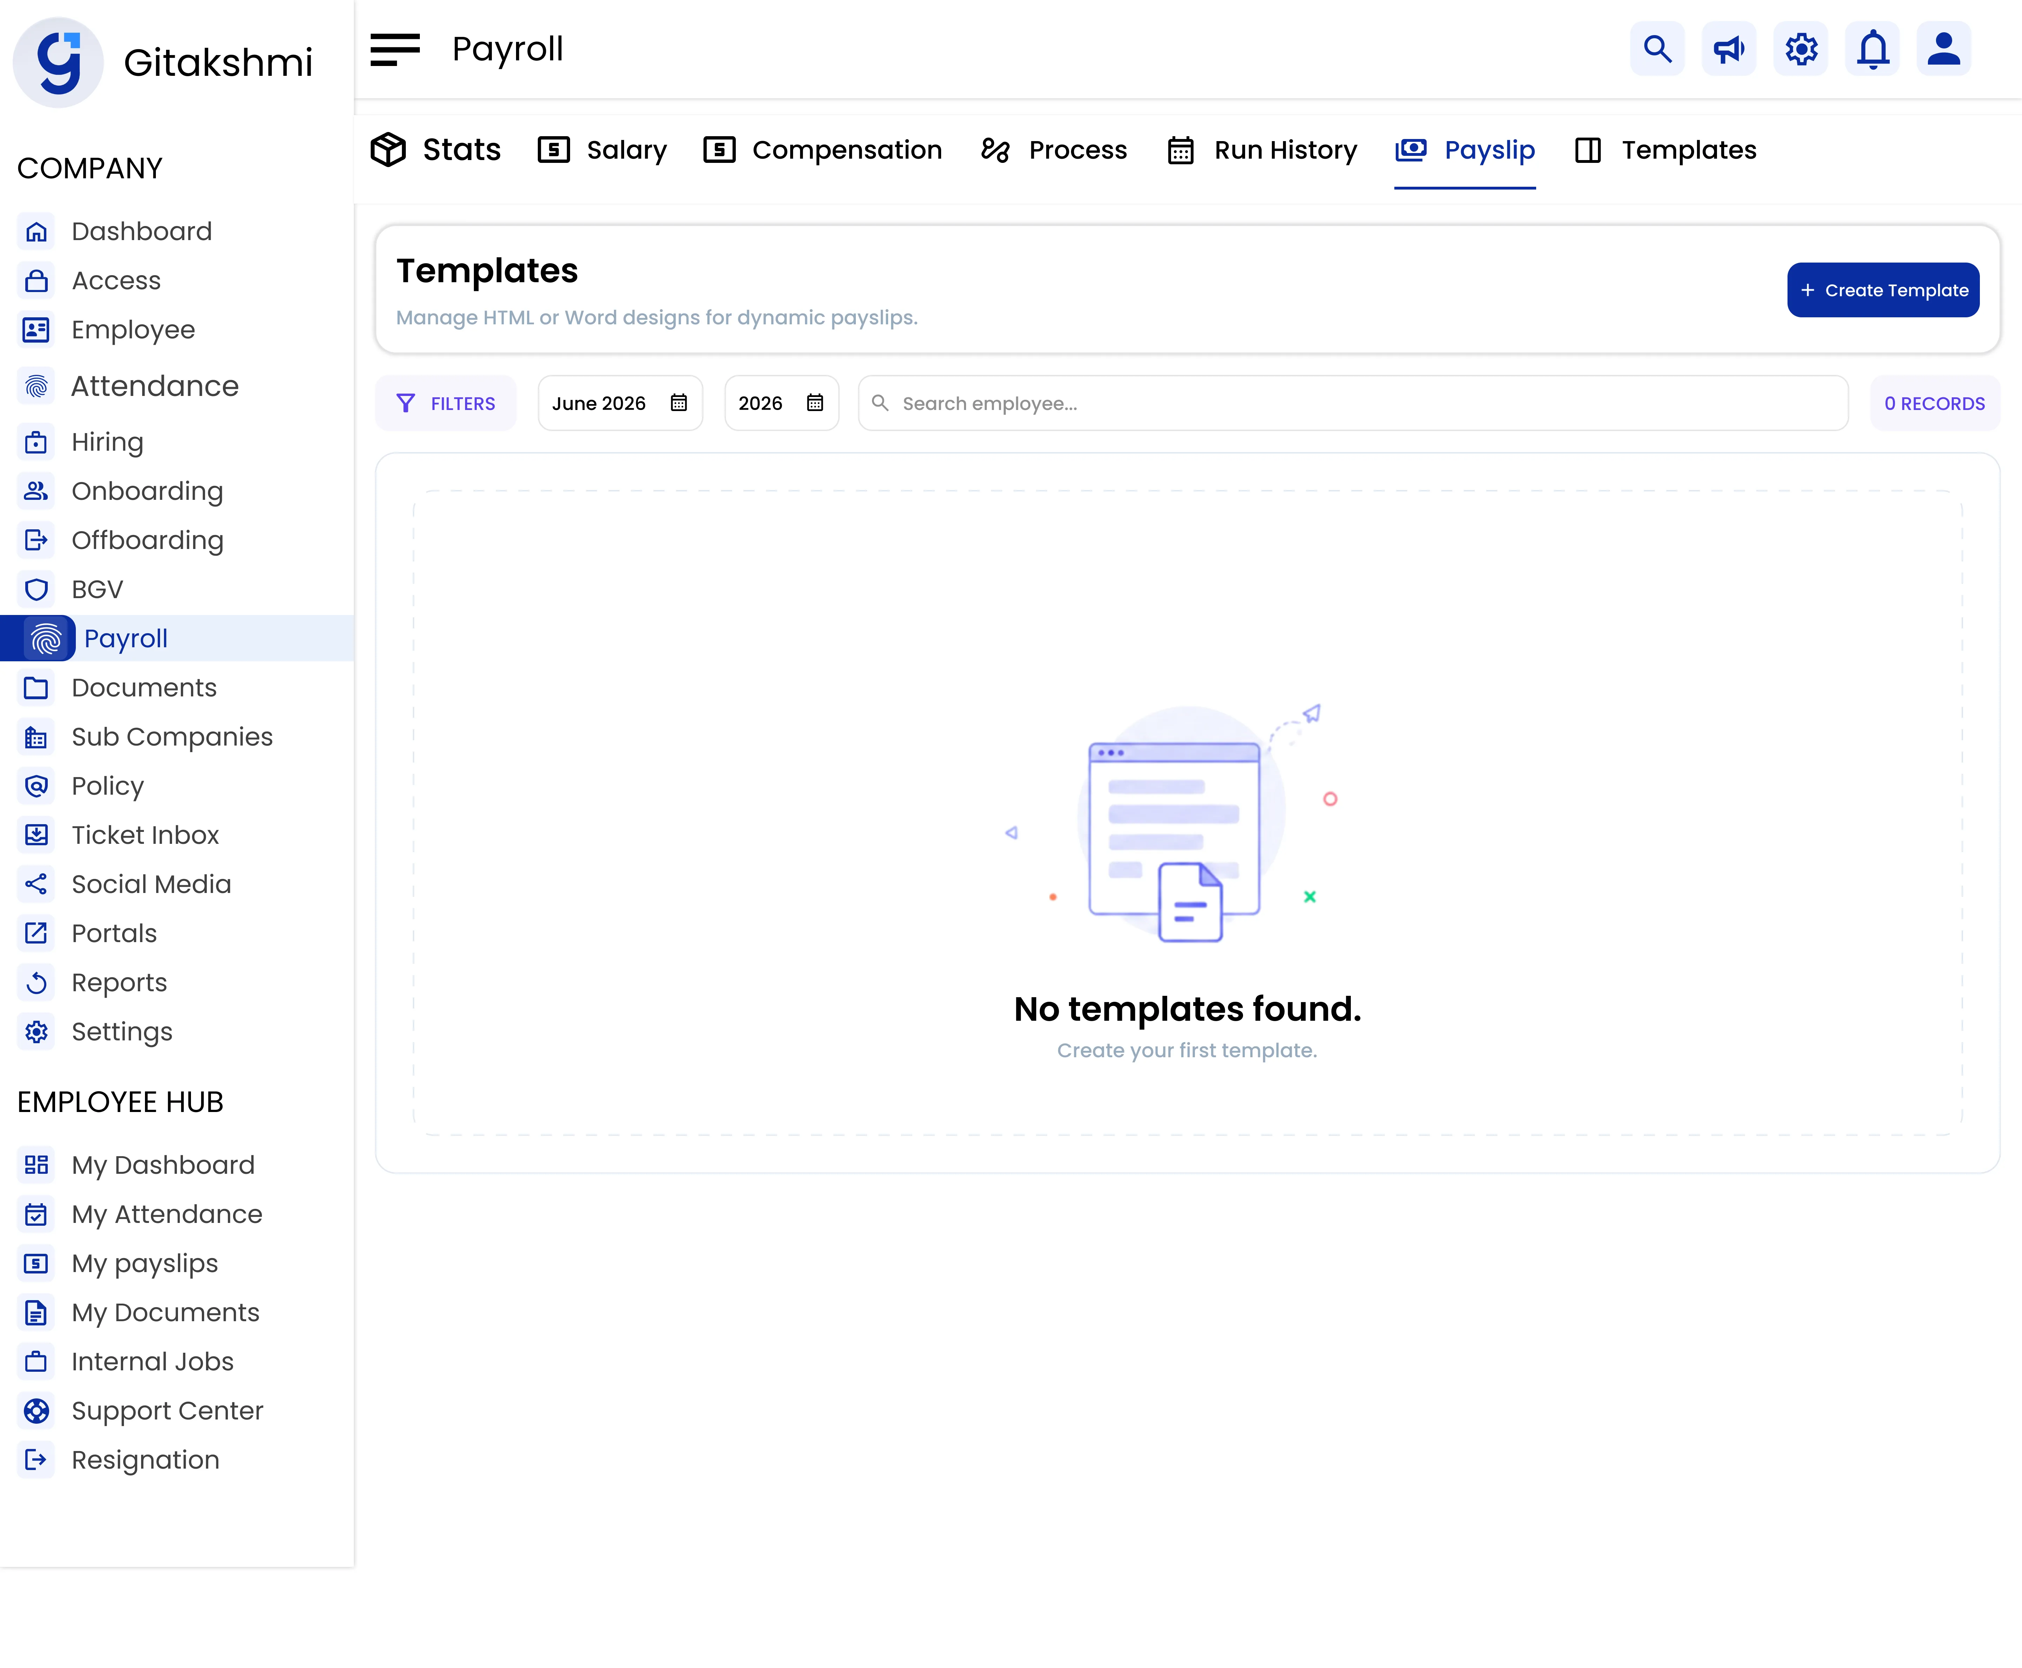
Task: Open the search icon in header
Action: [1658, 49]
